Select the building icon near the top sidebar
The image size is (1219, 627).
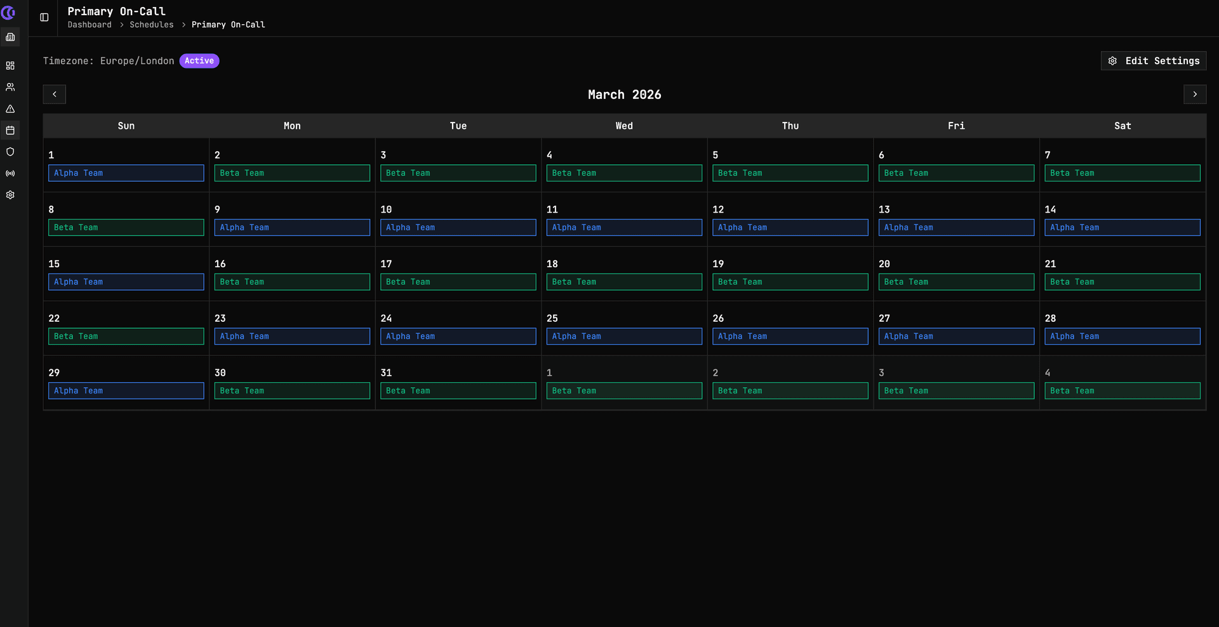(x=10, y=37)
